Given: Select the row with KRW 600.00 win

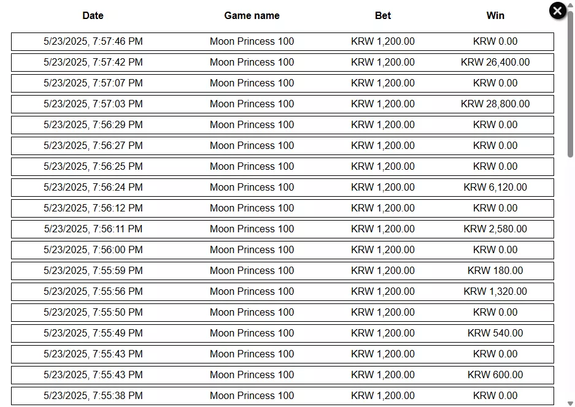Looking at the screenshot, I should [x=282, y=375].
